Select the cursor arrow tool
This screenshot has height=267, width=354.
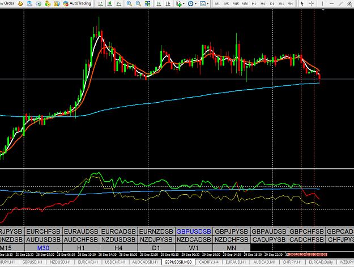coord(302,3)
